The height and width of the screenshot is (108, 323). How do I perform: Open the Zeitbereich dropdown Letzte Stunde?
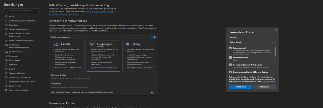[x=252, y=42]
